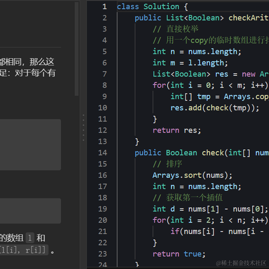Click 'int[] tmp = Arrays' on line 9
The image size is (269, 269).
click(x=211, y=96)
